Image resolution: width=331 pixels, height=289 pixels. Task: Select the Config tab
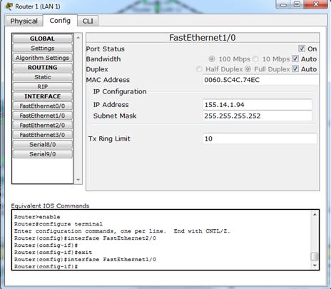[60, 21]
